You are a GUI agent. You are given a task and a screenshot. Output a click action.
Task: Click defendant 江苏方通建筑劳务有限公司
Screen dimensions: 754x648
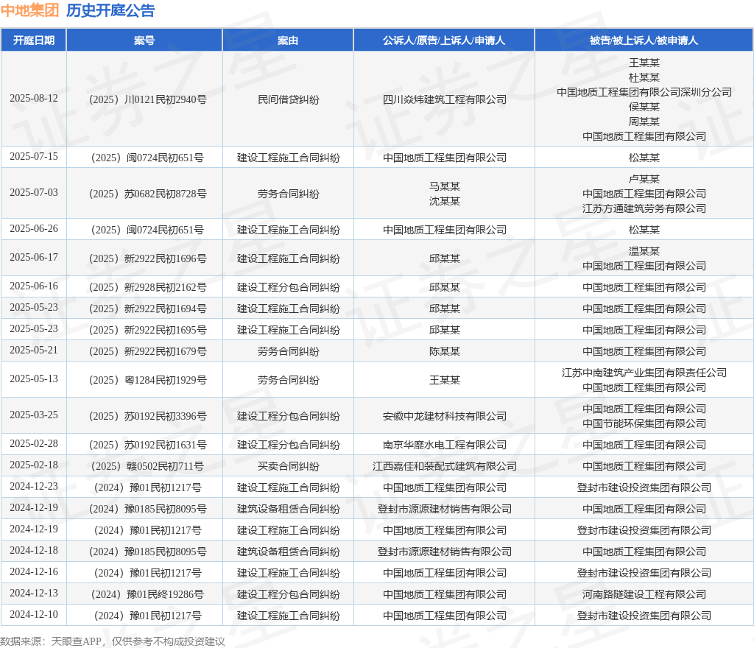click(x=644, y=208)
